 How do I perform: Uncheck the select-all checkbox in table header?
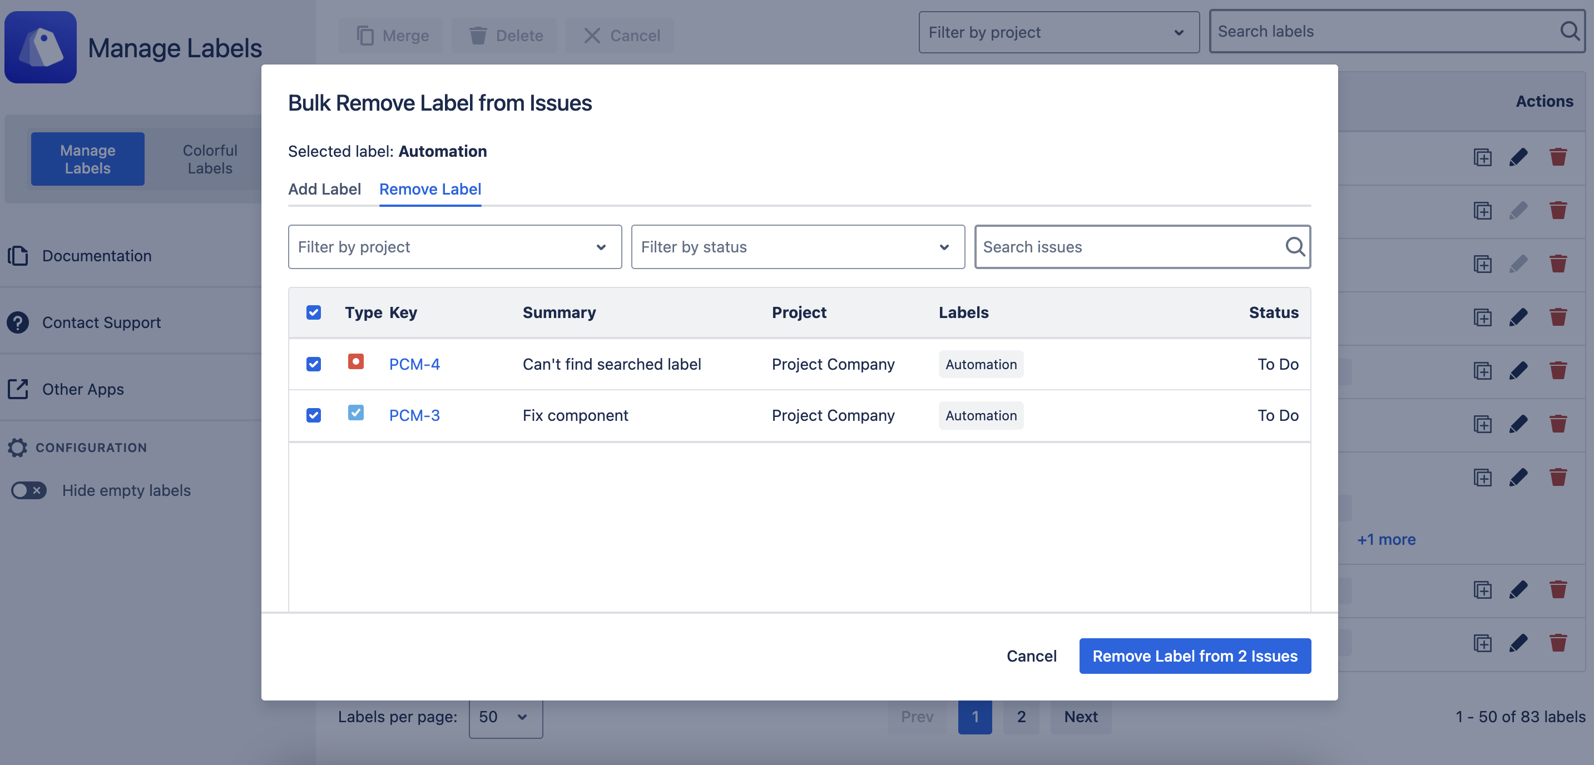(x=314, y=312)
